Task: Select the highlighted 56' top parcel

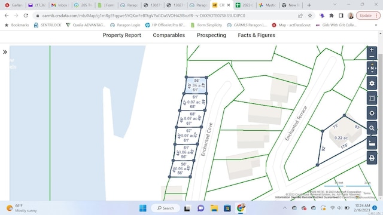Action: [x=196, y=85]
